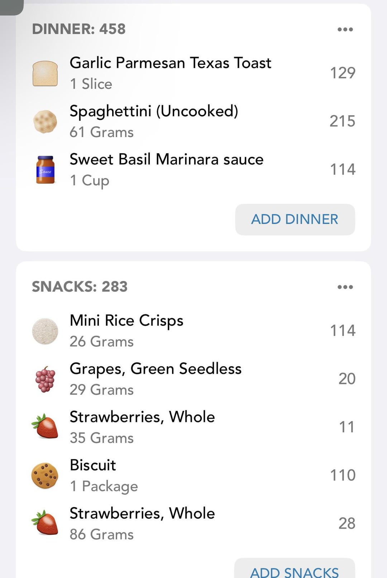Tap the strawberry icon for 86 Grams entry
Viewport: 387px width, 578px height.
click(45, 523)
